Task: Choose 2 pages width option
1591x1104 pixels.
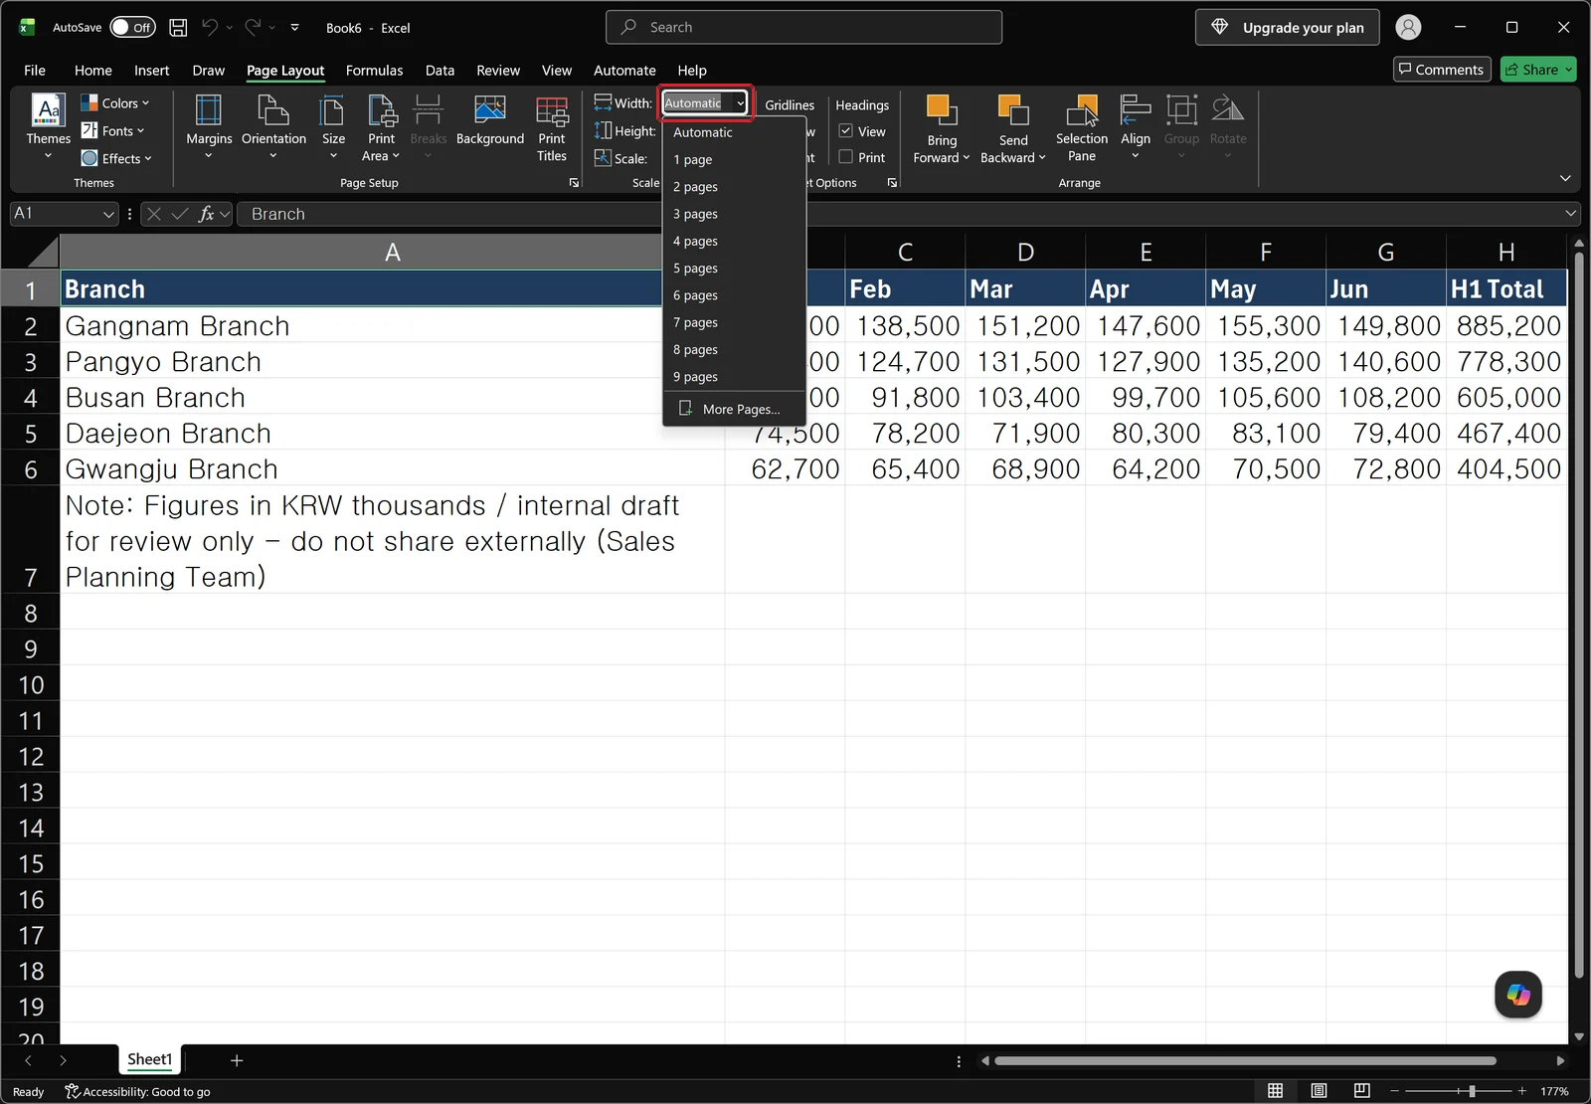Action: click(734, 187)
